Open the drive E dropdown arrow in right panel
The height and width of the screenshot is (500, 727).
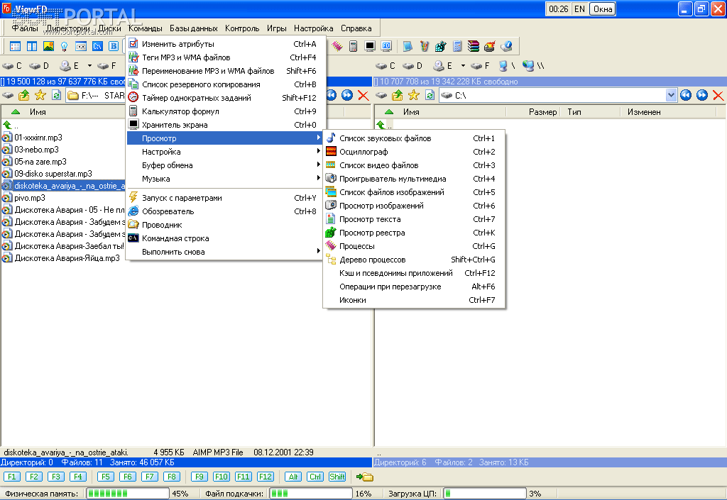click(x=463, y=66)
